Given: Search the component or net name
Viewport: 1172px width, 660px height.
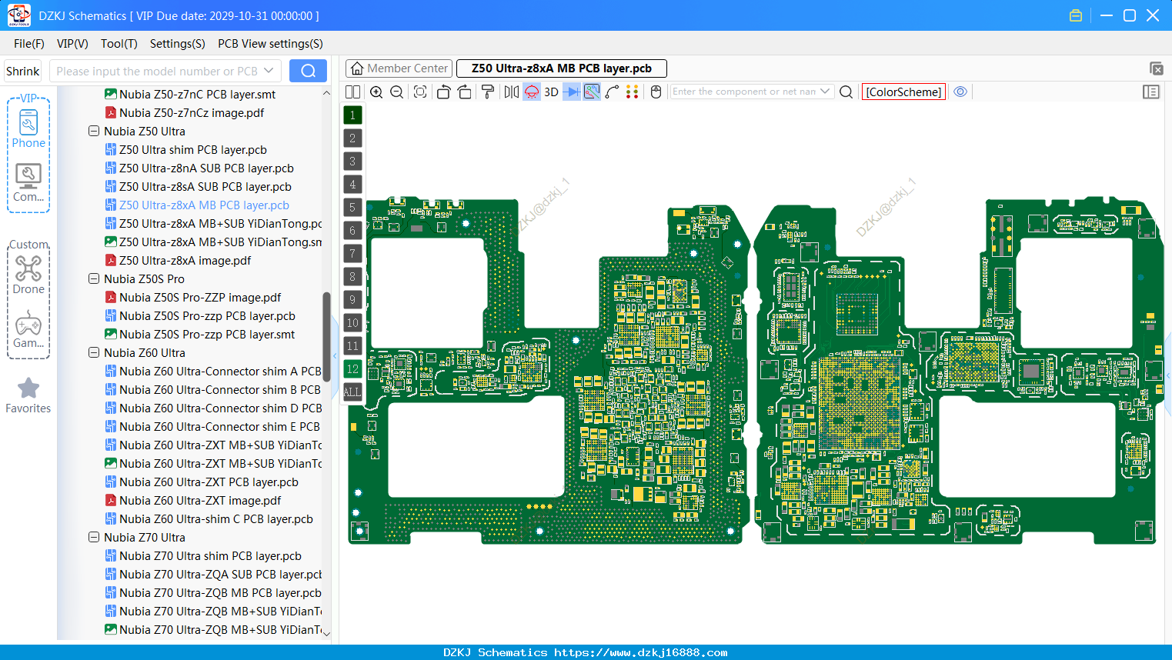Looking at the screenshot, I should tap(846, 92).
